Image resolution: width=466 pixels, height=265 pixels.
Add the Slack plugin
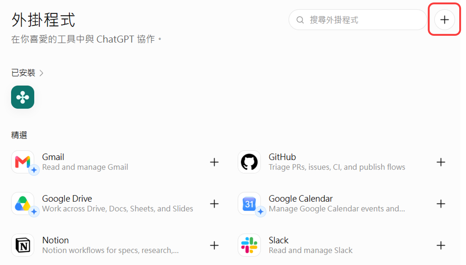click(441, 245)
